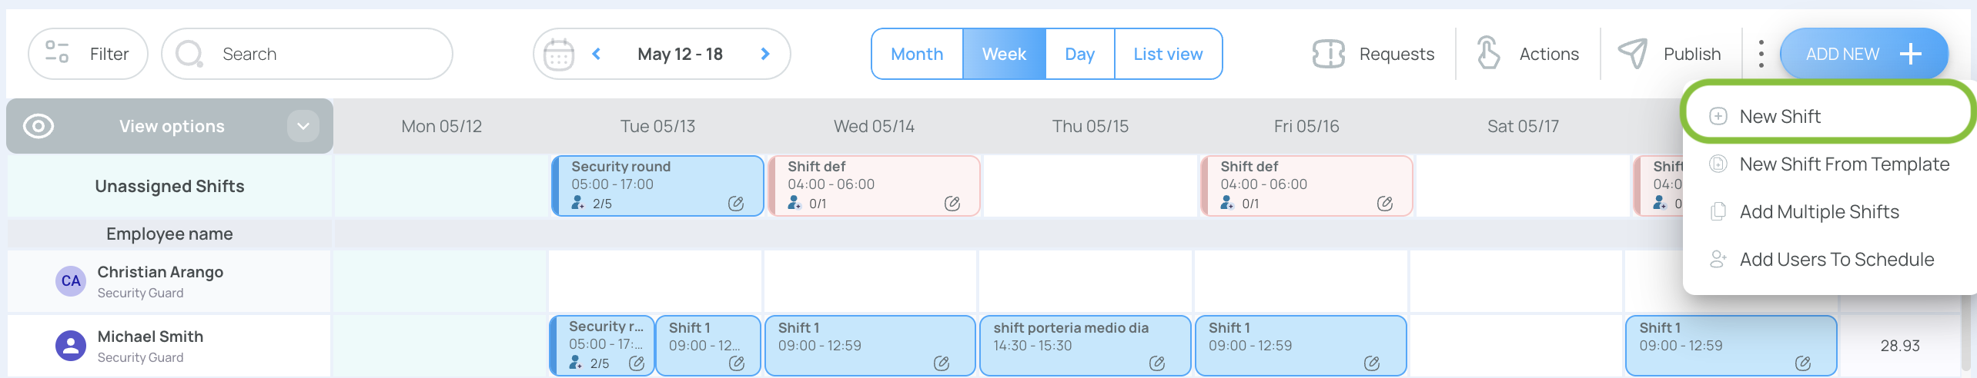Open the three-dot more options menu
The image size is (1977, 378).
click(1761, 54)
